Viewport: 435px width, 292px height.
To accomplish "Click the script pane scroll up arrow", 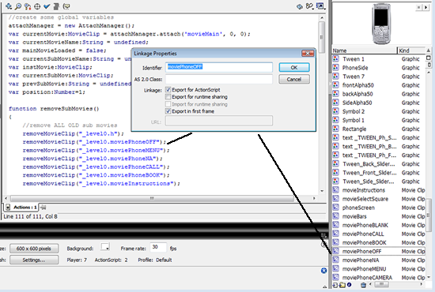I will 322,17.
